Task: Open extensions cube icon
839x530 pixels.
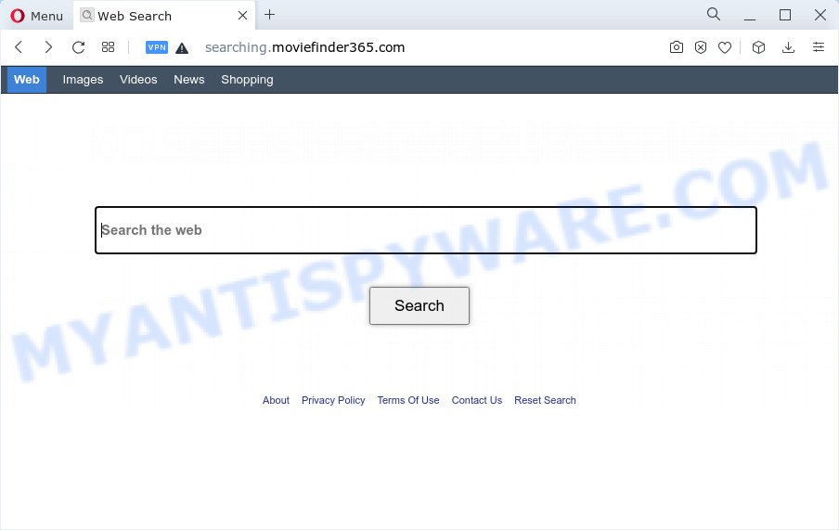Action: [x=758, y=47]
